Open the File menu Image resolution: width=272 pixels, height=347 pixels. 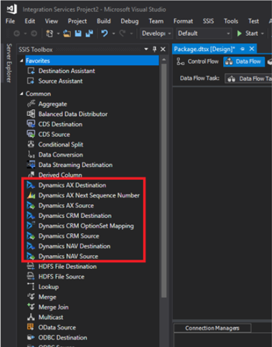10,21
